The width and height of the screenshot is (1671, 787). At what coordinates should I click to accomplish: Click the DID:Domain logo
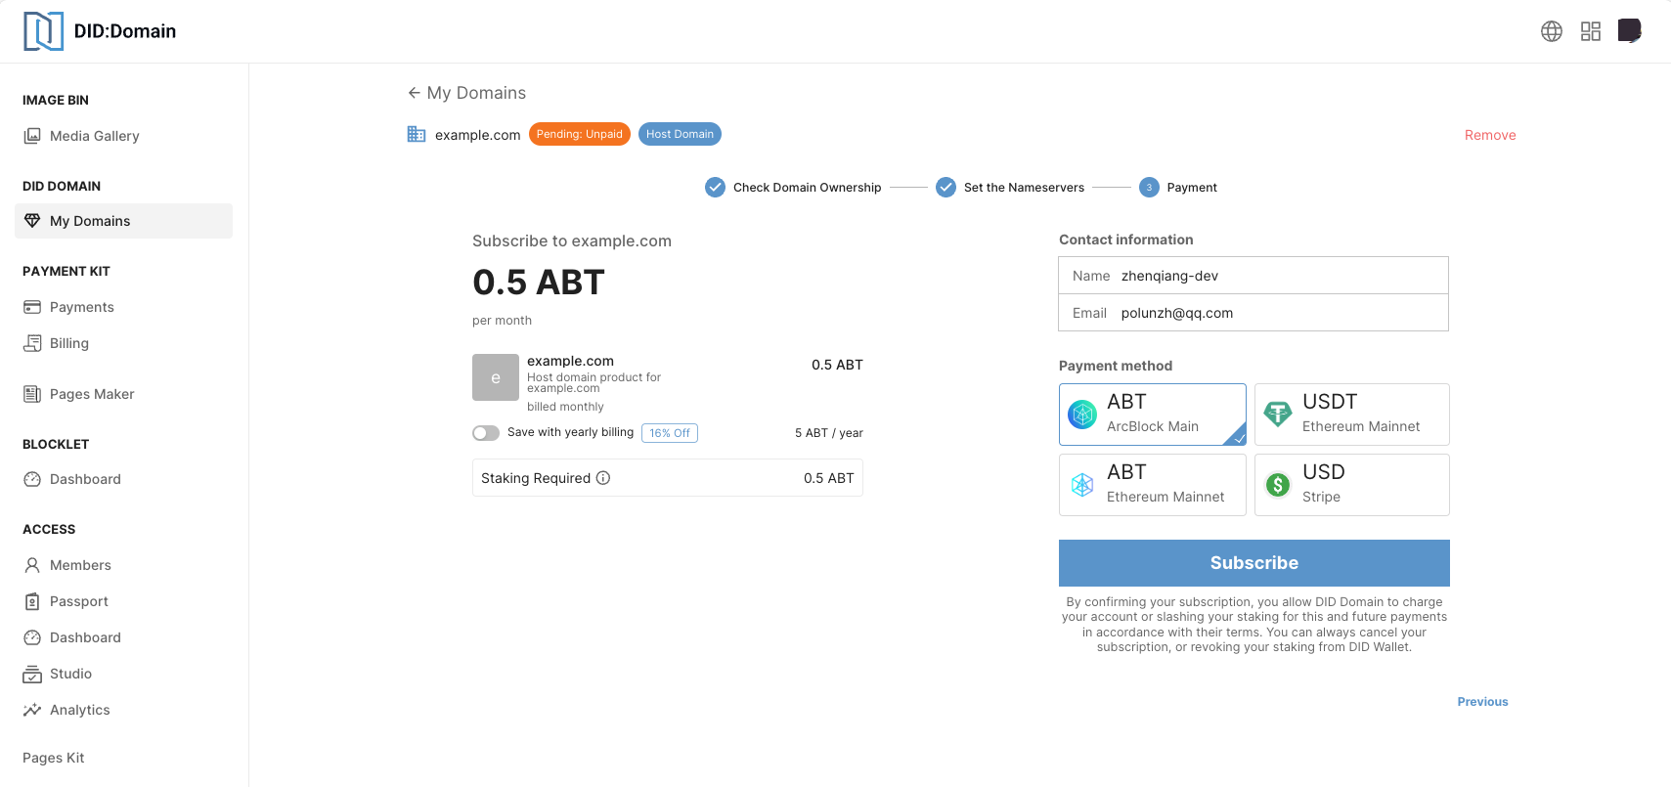pyautogui.click(x=43, y=31)
